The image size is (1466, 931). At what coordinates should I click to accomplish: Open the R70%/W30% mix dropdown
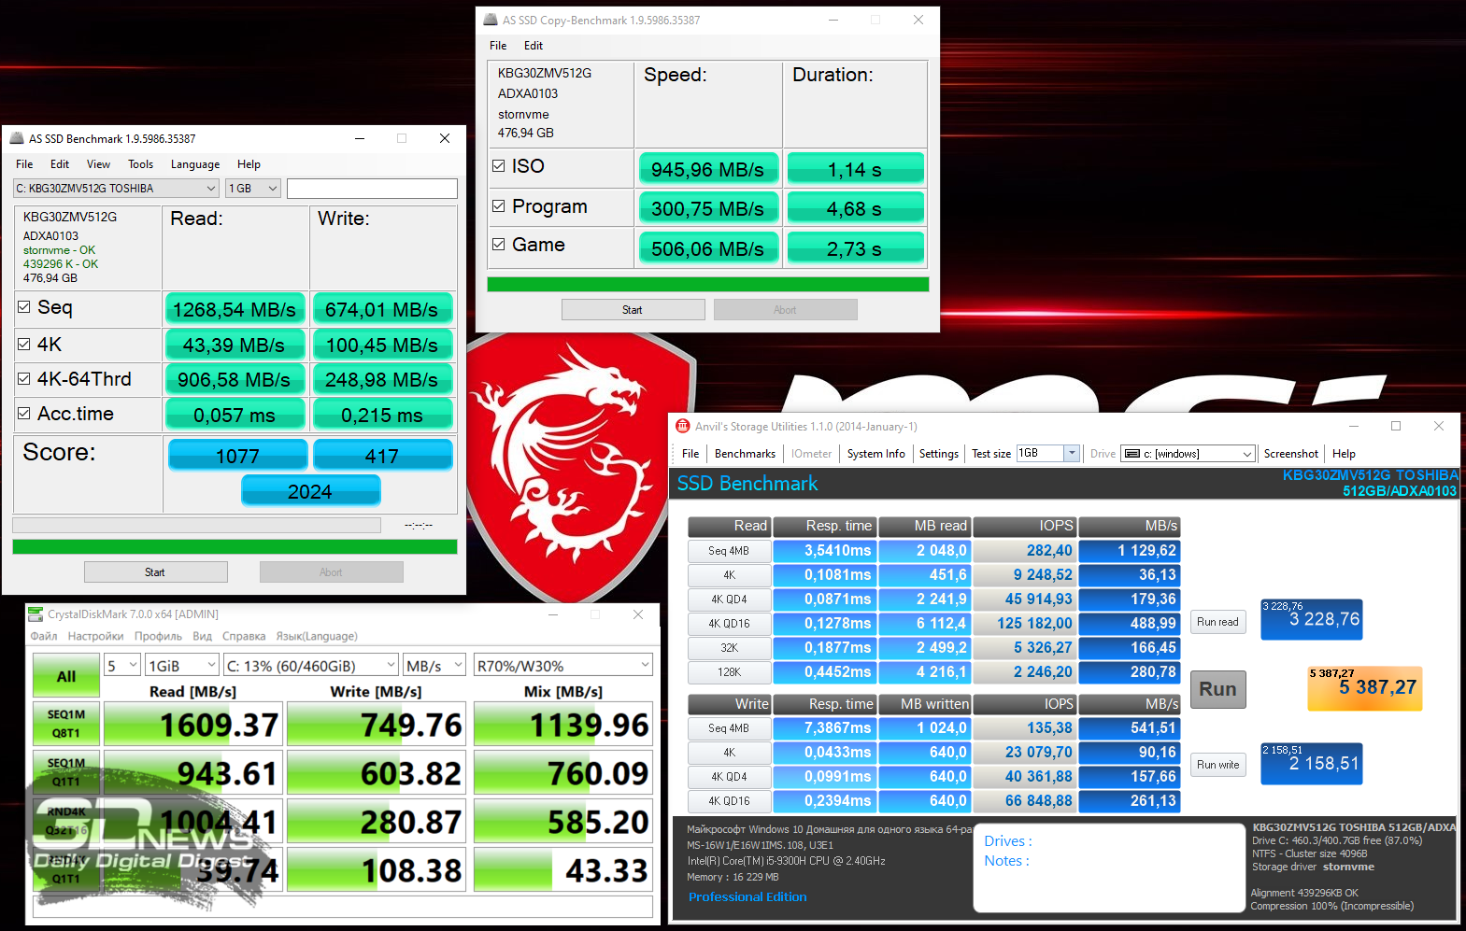[563, 666]
